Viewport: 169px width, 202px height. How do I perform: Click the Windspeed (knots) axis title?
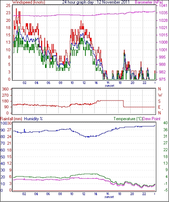pyautogui.click(x=29, y=2)
